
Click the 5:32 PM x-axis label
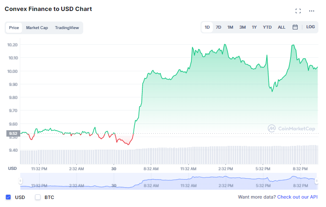coord(263,169)
